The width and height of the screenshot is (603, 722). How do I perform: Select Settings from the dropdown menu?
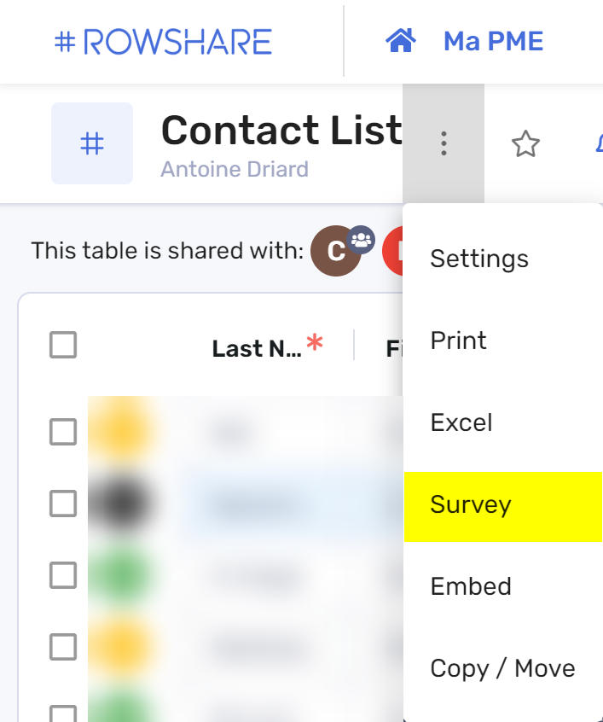(x=503, y=259)
